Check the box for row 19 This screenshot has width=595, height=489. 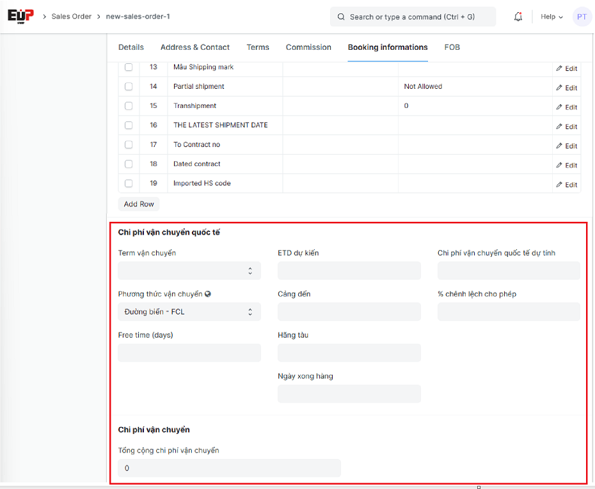point(129,183)
